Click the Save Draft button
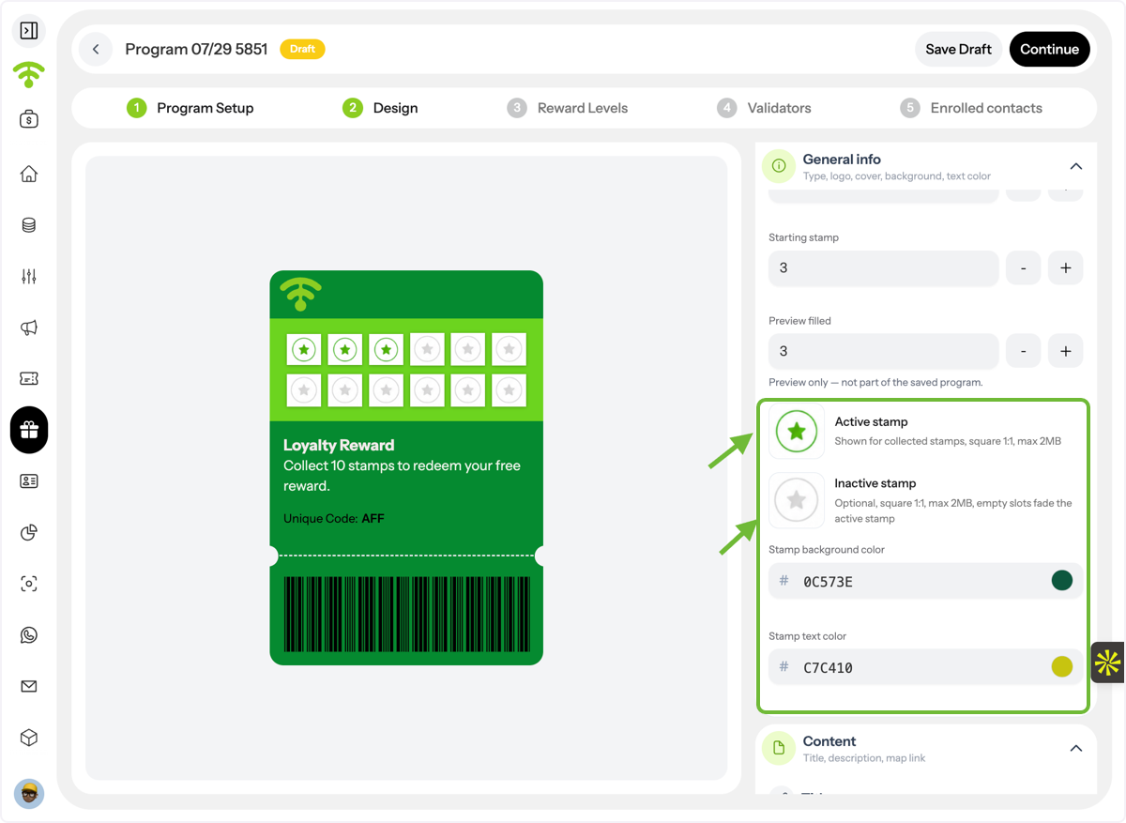The height and width of the screenshot is (823, 1126). 958,49
